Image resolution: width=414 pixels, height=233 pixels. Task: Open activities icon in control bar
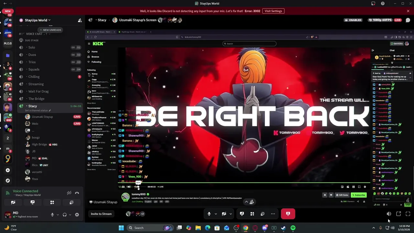pos(252,214)
